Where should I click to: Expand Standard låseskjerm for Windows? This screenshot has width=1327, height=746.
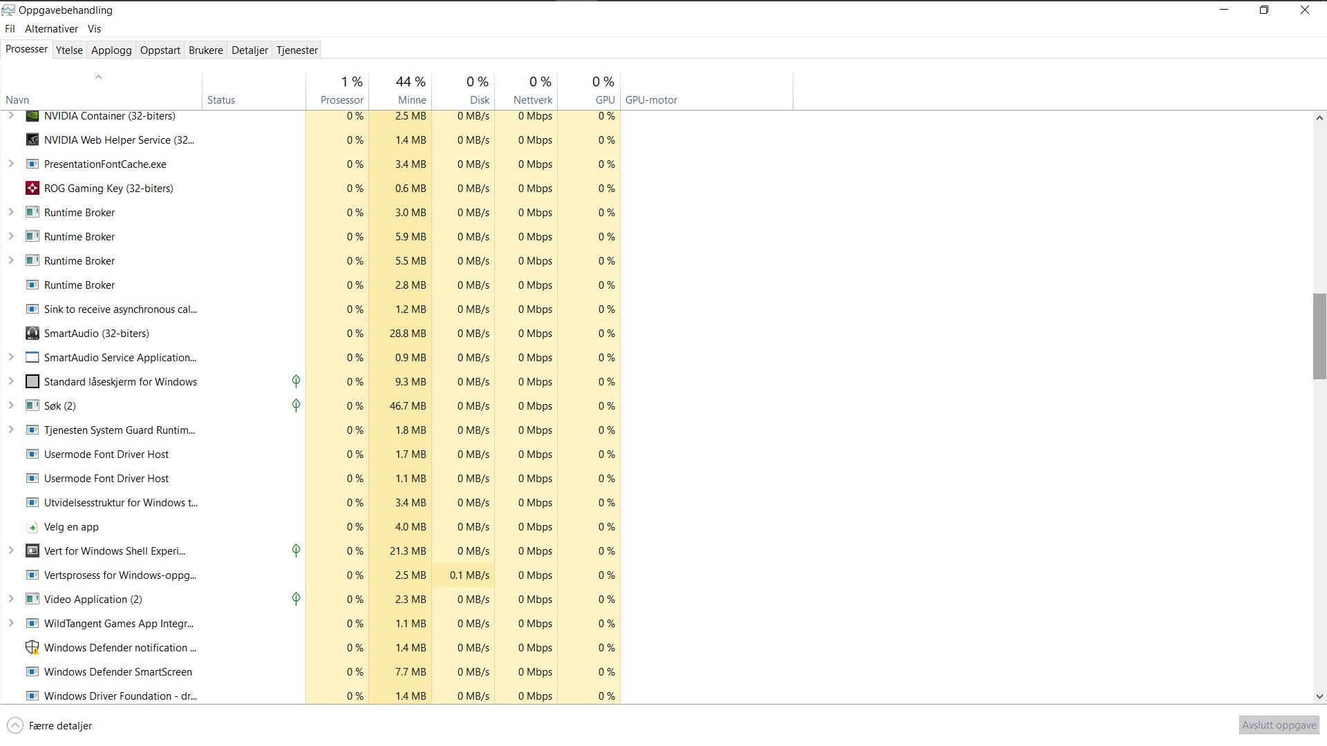(11, 381)
